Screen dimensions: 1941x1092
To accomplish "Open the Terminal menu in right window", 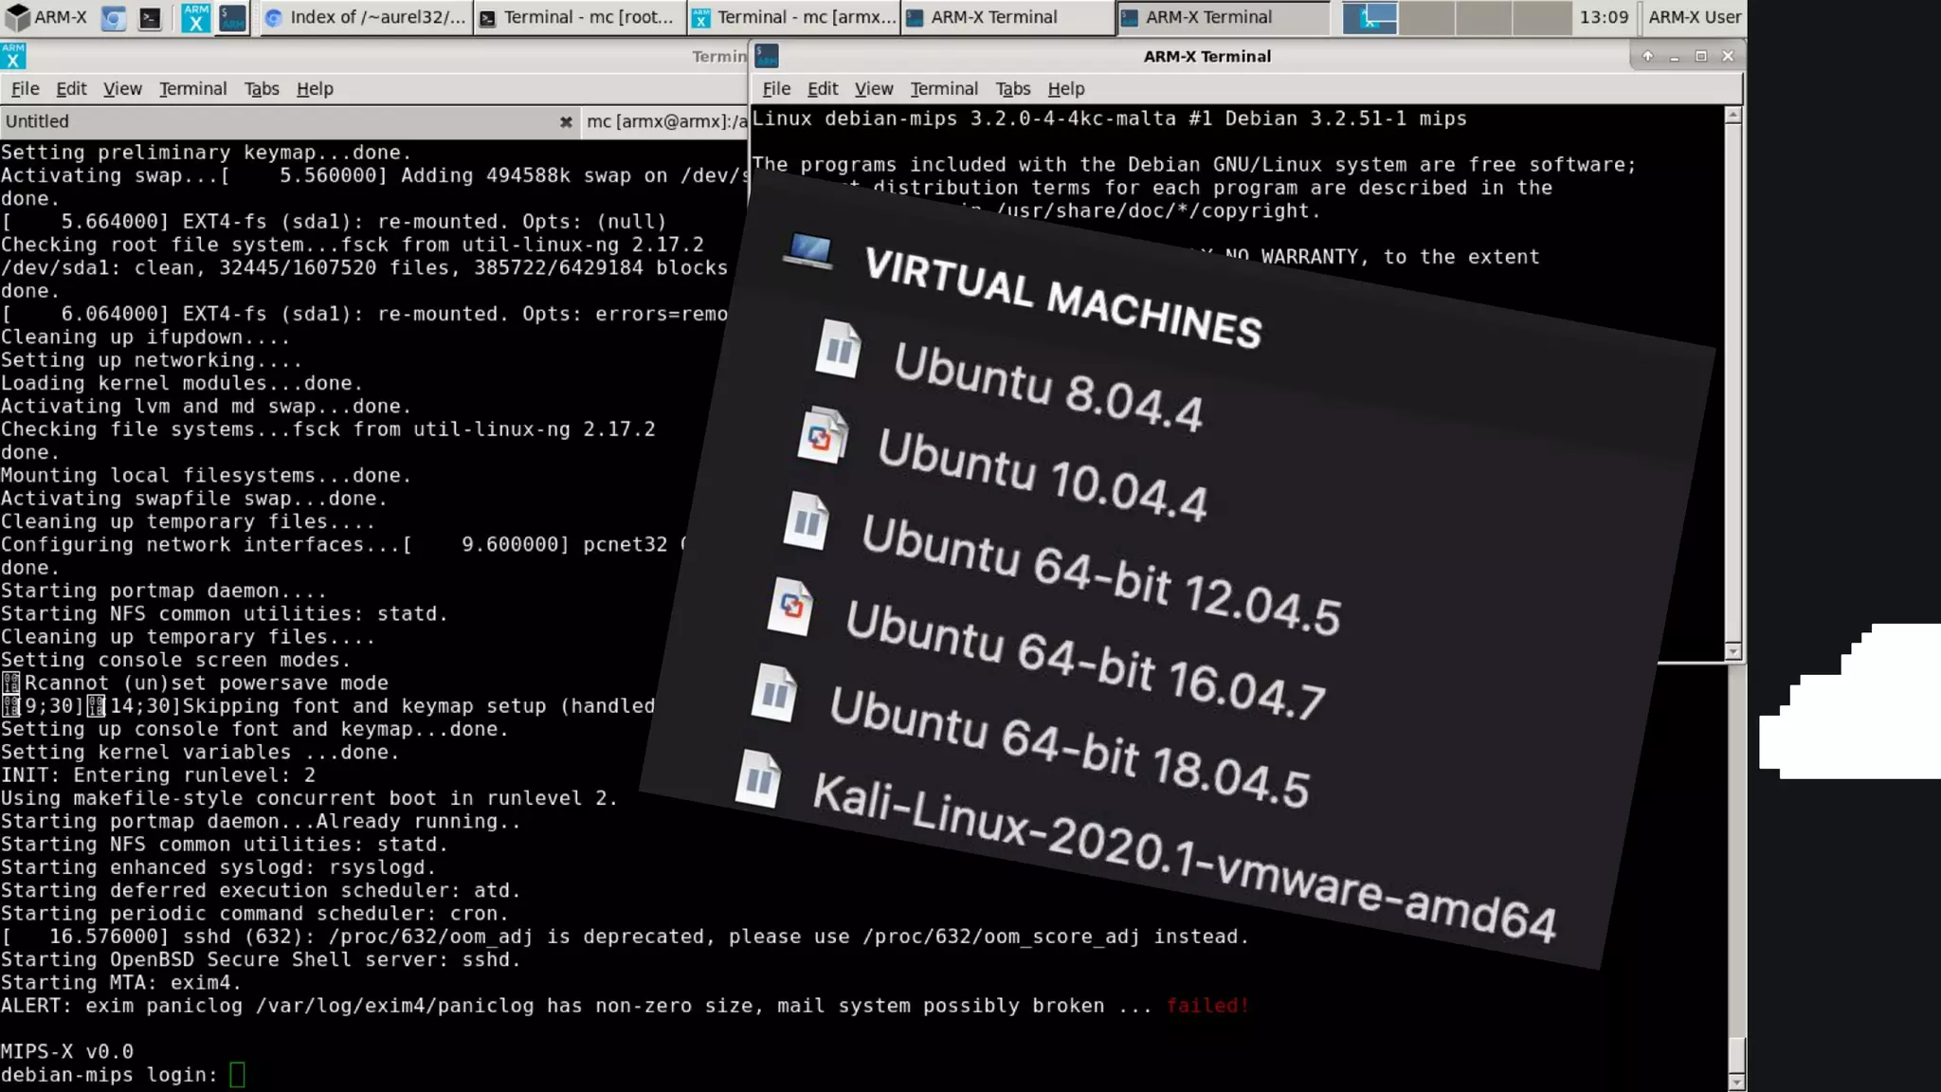I will tap(943, 88).
